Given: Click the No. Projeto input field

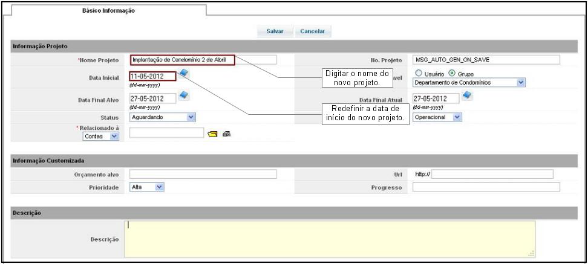Looking at the screenshot, I should tap(486, 60).
